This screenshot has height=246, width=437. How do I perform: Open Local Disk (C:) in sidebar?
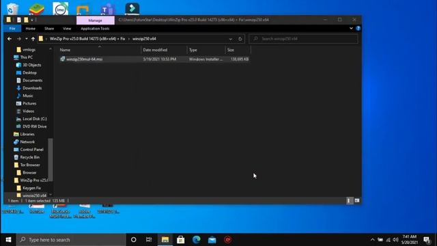pyautogui.click(x=35, y=119)
